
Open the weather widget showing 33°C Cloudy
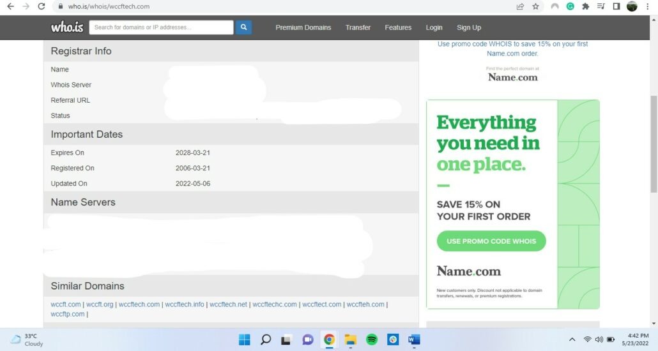27,340
